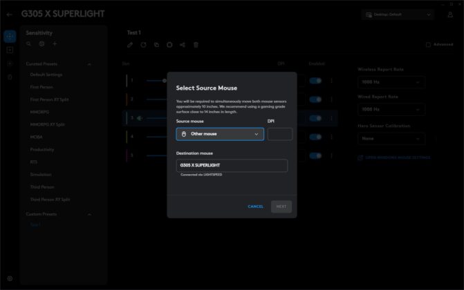Open more options for DPI slot 4

pyautogui.click(x=331, y=137)
